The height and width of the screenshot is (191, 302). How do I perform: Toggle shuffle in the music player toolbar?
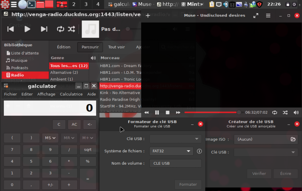tap(71, 29)
